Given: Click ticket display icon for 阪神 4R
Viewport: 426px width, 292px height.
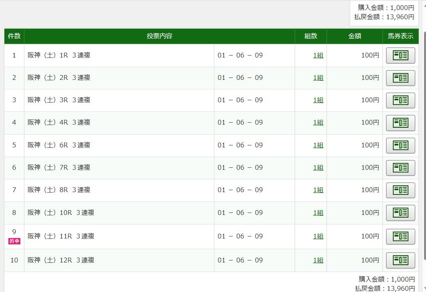Looking at the screenshot, I should [x=400, y=123].
